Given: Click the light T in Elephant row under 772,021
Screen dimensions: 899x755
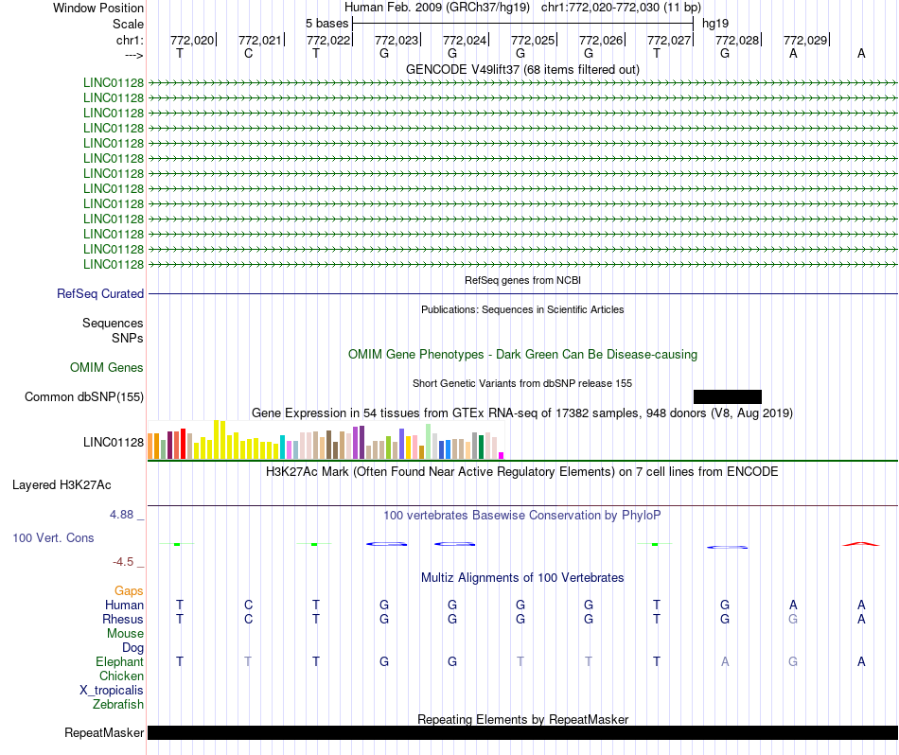Looking at the screenshot, I should pos(248,661).
